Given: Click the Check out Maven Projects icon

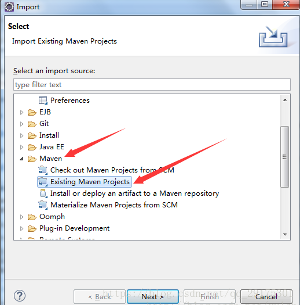Looking at the screenshot, I should pyautogui.click(x=43, y=170).
